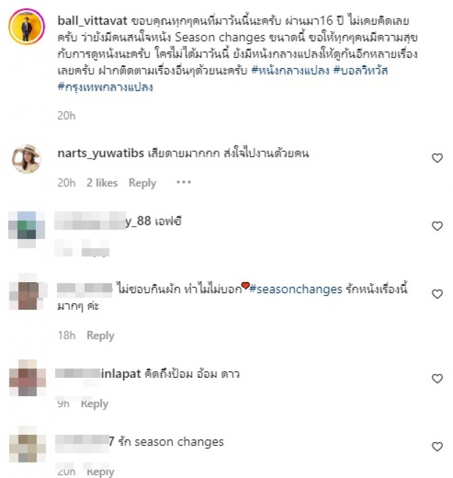Image resolution: width=453 pixels, height=478 pixels.
Task: Open ball_vittavat username link
Action: (x=92, y=20)
